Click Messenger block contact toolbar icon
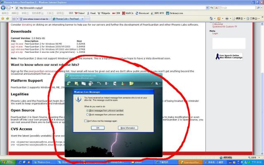The height and width of the screenshot is (165, 264). click(x=123, y=83)
